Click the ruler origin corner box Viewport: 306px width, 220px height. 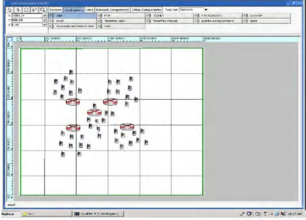click(10, 39)
